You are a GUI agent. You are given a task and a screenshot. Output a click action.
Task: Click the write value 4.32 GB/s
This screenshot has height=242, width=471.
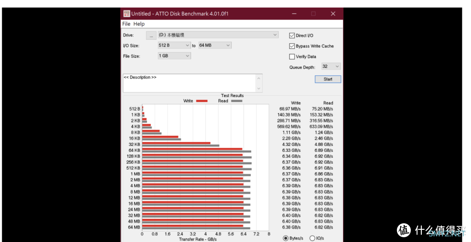(x=291, y=144)
